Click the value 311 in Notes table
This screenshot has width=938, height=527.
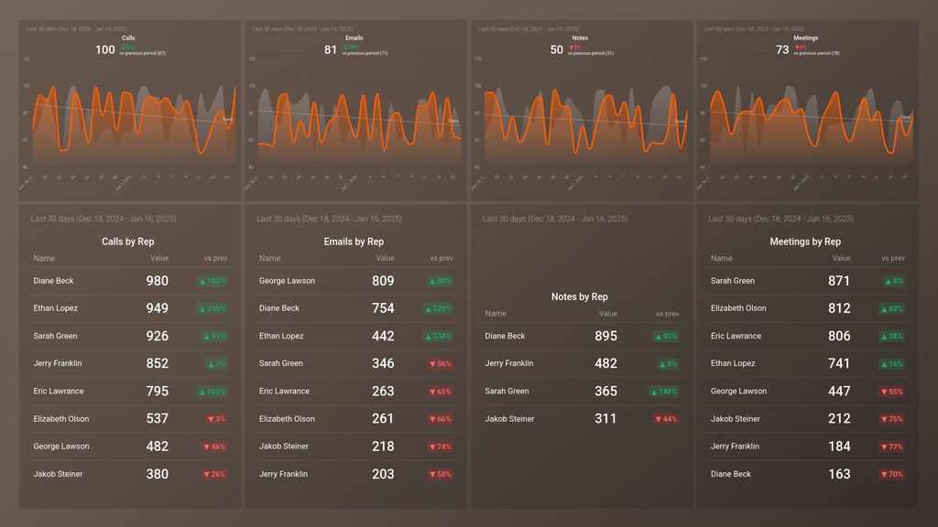tap(605, 419)
